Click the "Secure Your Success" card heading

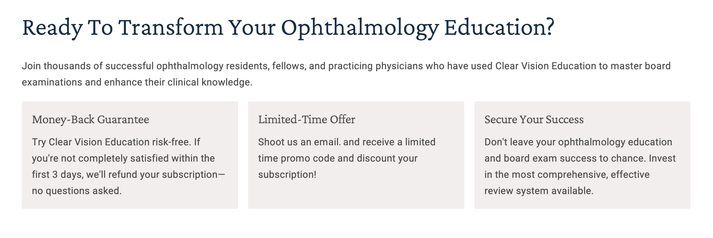534,119
